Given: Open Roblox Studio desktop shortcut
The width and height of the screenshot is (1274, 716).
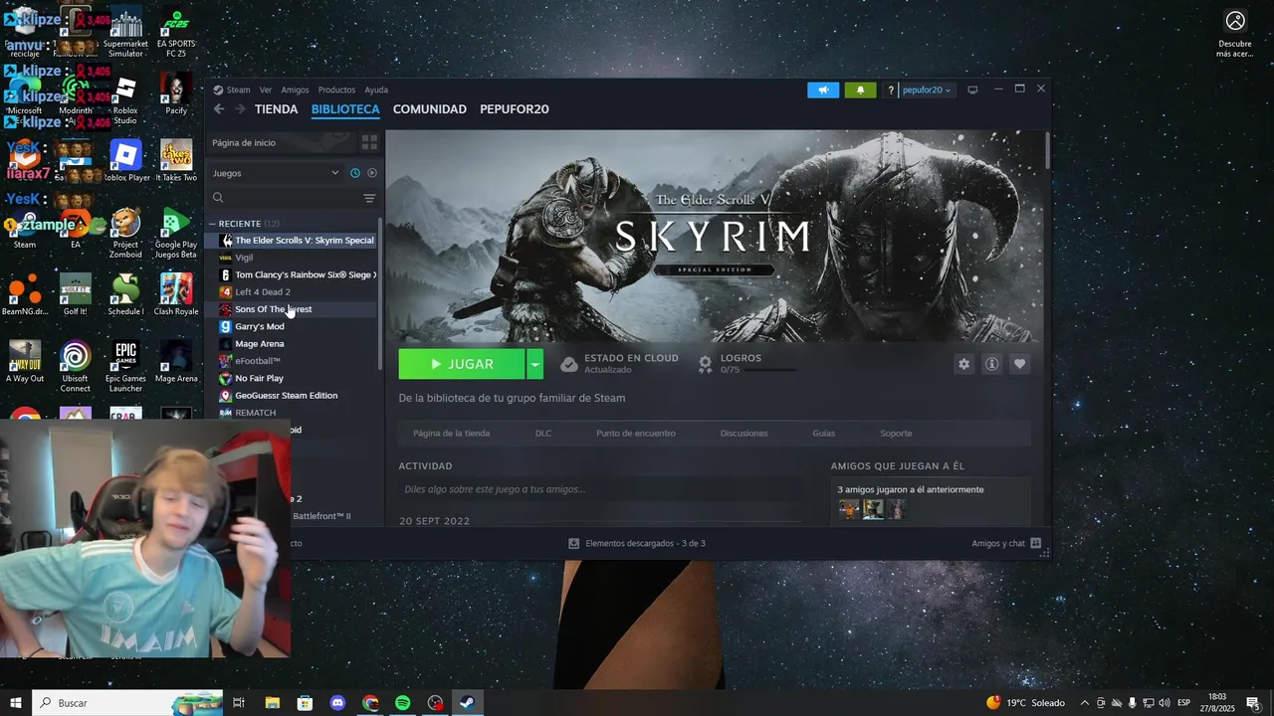Looking at the screenshot, I should 125,100.
